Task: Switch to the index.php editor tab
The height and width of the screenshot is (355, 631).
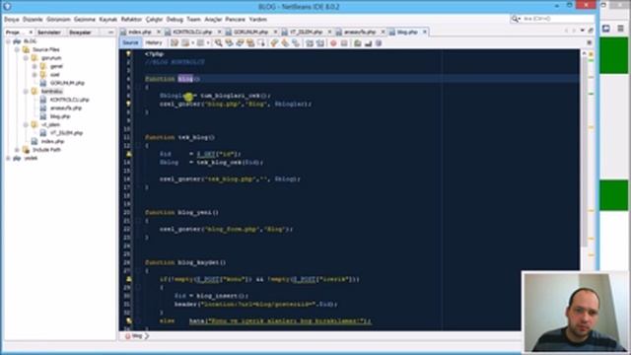Action: pyautogui.click(x=140, y=32)
